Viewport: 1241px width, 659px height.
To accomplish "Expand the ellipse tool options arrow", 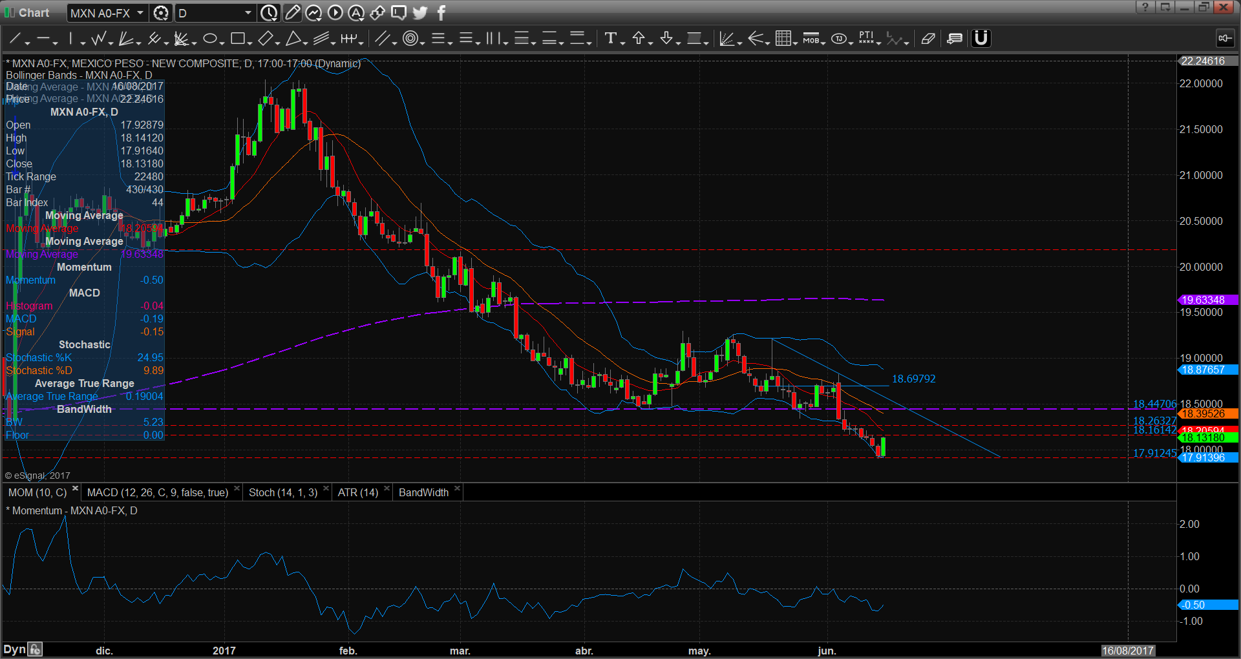I will 222,43.
